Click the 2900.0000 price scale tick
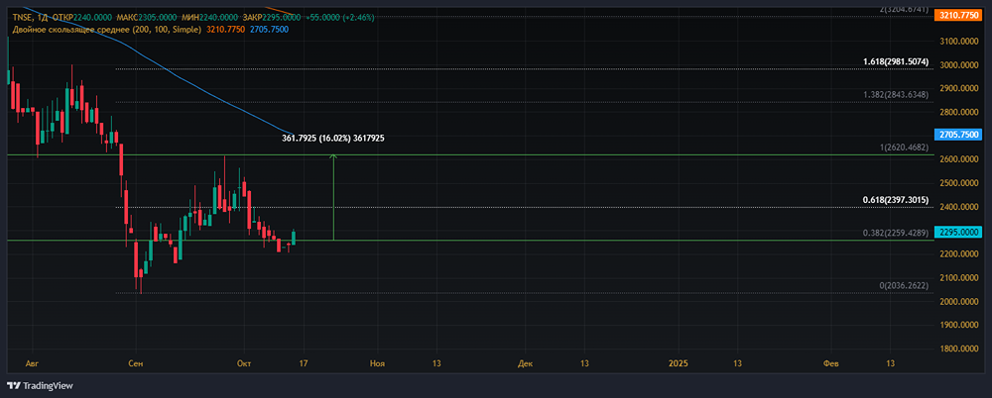The height and width of the screenshot is (398, 992). [958, 88]
